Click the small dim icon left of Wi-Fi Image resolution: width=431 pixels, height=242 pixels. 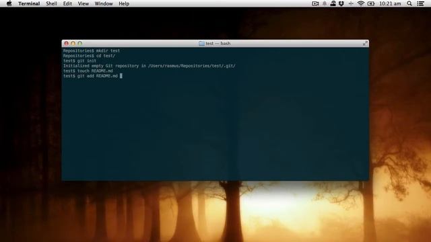pos(351,3)
